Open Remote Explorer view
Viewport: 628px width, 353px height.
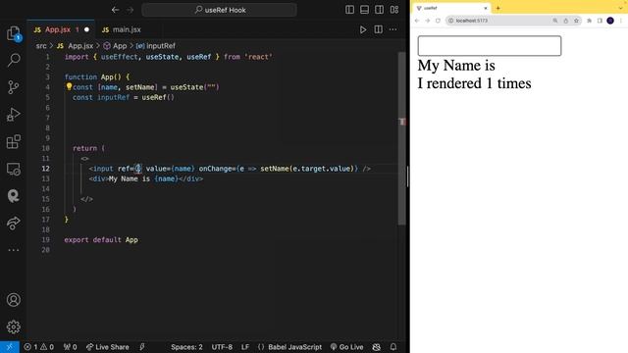coord(14,169)
